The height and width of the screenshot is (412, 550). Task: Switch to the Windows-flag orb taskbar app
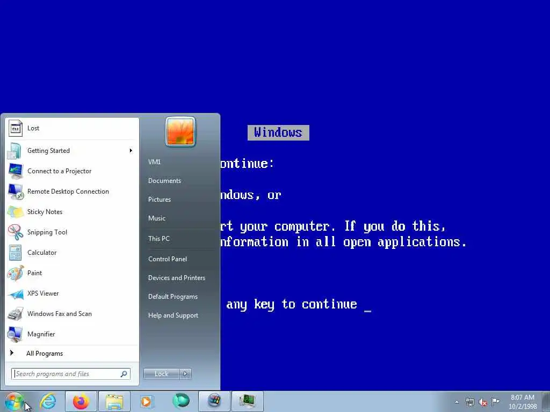[214, 401]
